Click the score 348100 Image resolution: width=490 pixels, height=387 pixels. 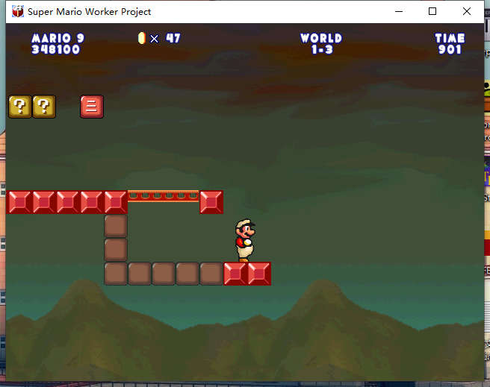point(55,49)
